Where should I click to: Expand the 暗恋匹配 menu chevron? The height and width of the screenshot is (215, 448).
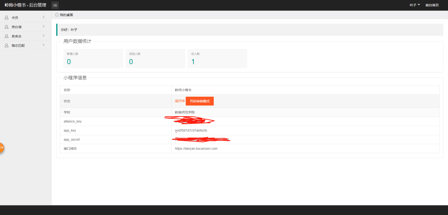pos(43,45)
